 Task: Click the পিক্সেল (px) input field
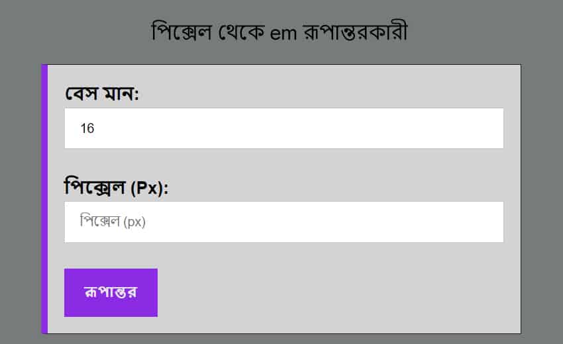pos(283,222)
